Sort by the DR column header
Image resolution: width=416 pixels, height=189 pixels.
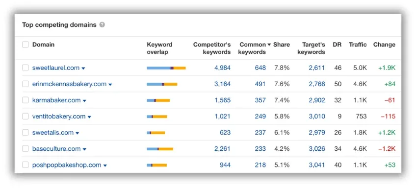337,45
